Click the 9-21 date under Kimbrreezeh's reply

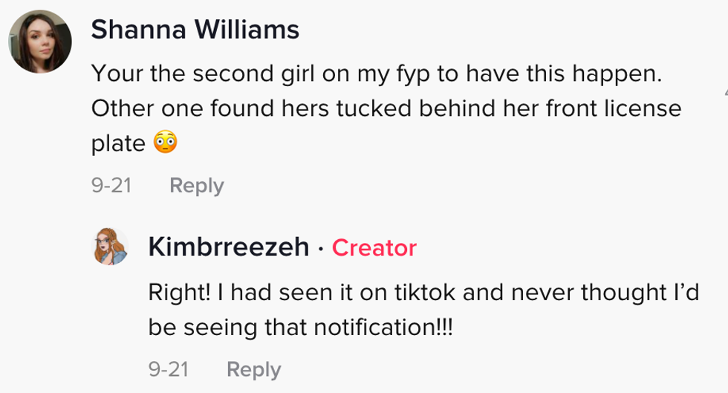pos(169,369)
